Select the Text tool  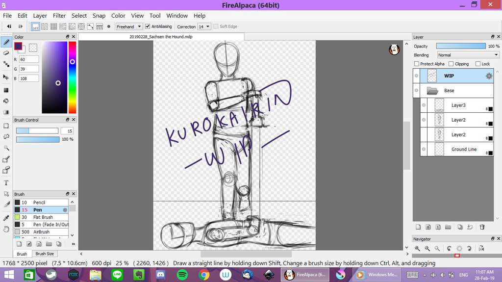6,183
